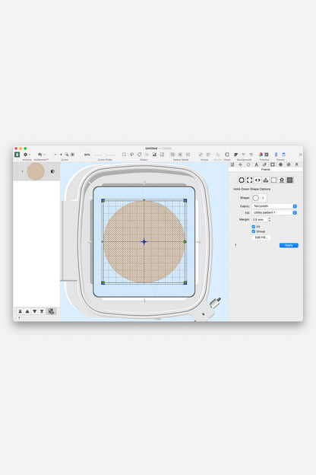Open the Fabric dropdown showing Terrycloth

(274, 206)
